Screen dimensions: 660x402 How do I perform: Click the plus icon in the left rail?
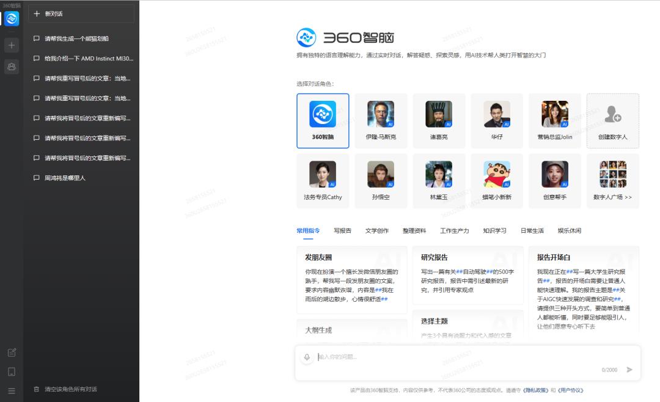(10, 45)
